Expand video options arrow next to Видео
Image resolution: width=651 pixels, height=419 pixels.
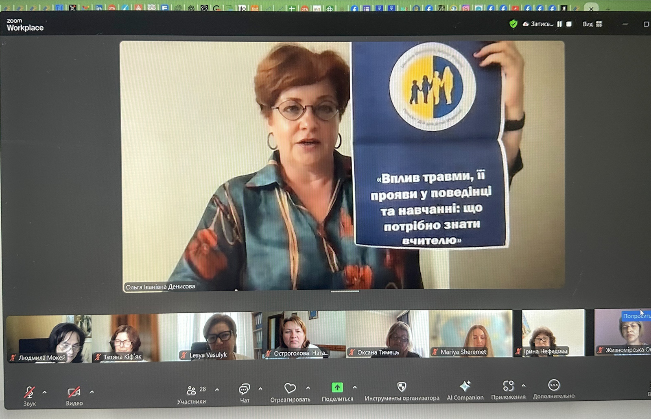click(92, 392)
